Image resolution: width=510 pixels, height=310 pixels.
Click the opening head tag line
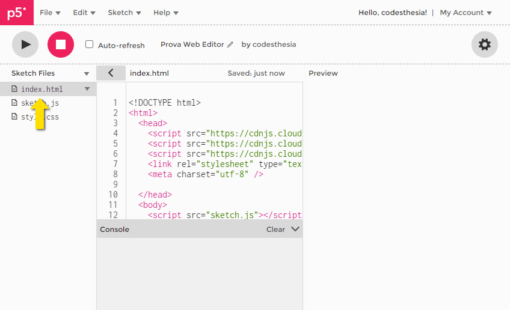[153, 123]
